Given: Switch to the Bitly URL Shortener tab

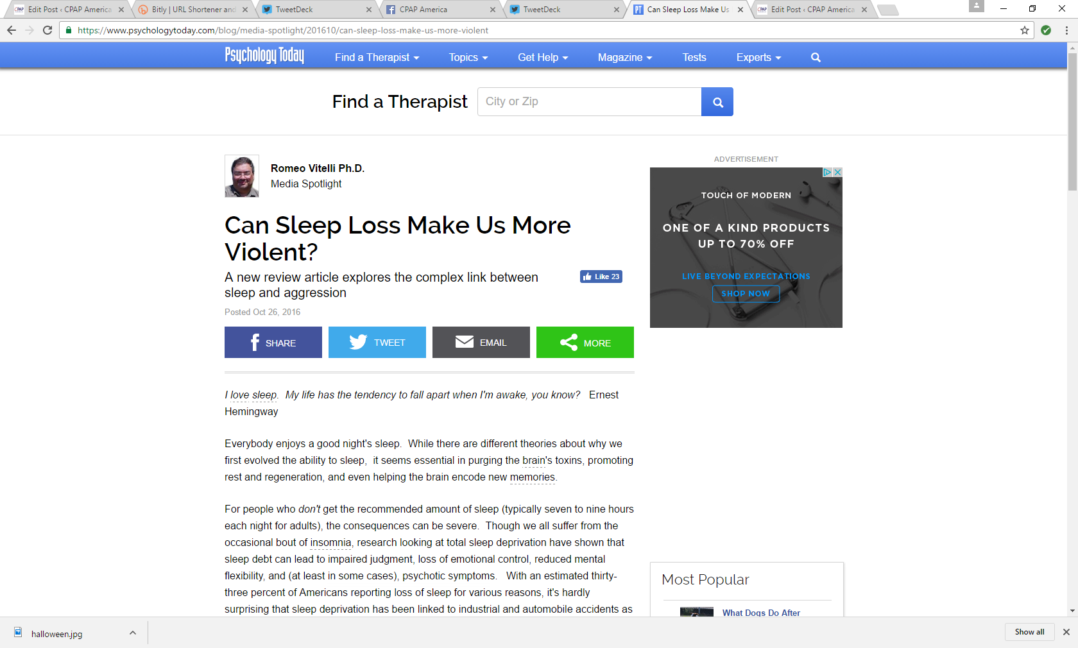Looking at the screenshot, I should pos(193,10).
